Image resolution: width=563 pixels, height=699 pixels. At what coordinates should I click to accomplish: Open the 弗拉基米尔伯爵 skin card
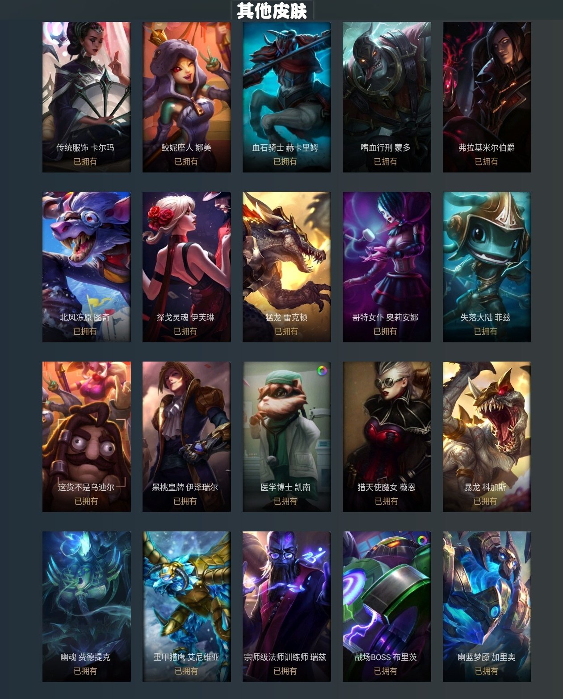pyautogui.click(x=487, y=97)
